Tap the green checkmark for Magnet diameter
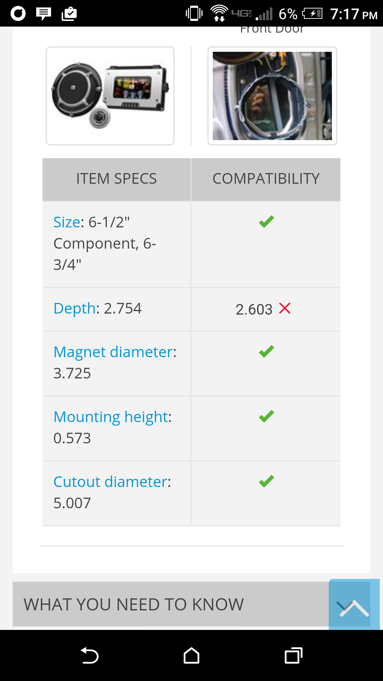The width and height of the screenshot is (383, 681). (266, 351)
